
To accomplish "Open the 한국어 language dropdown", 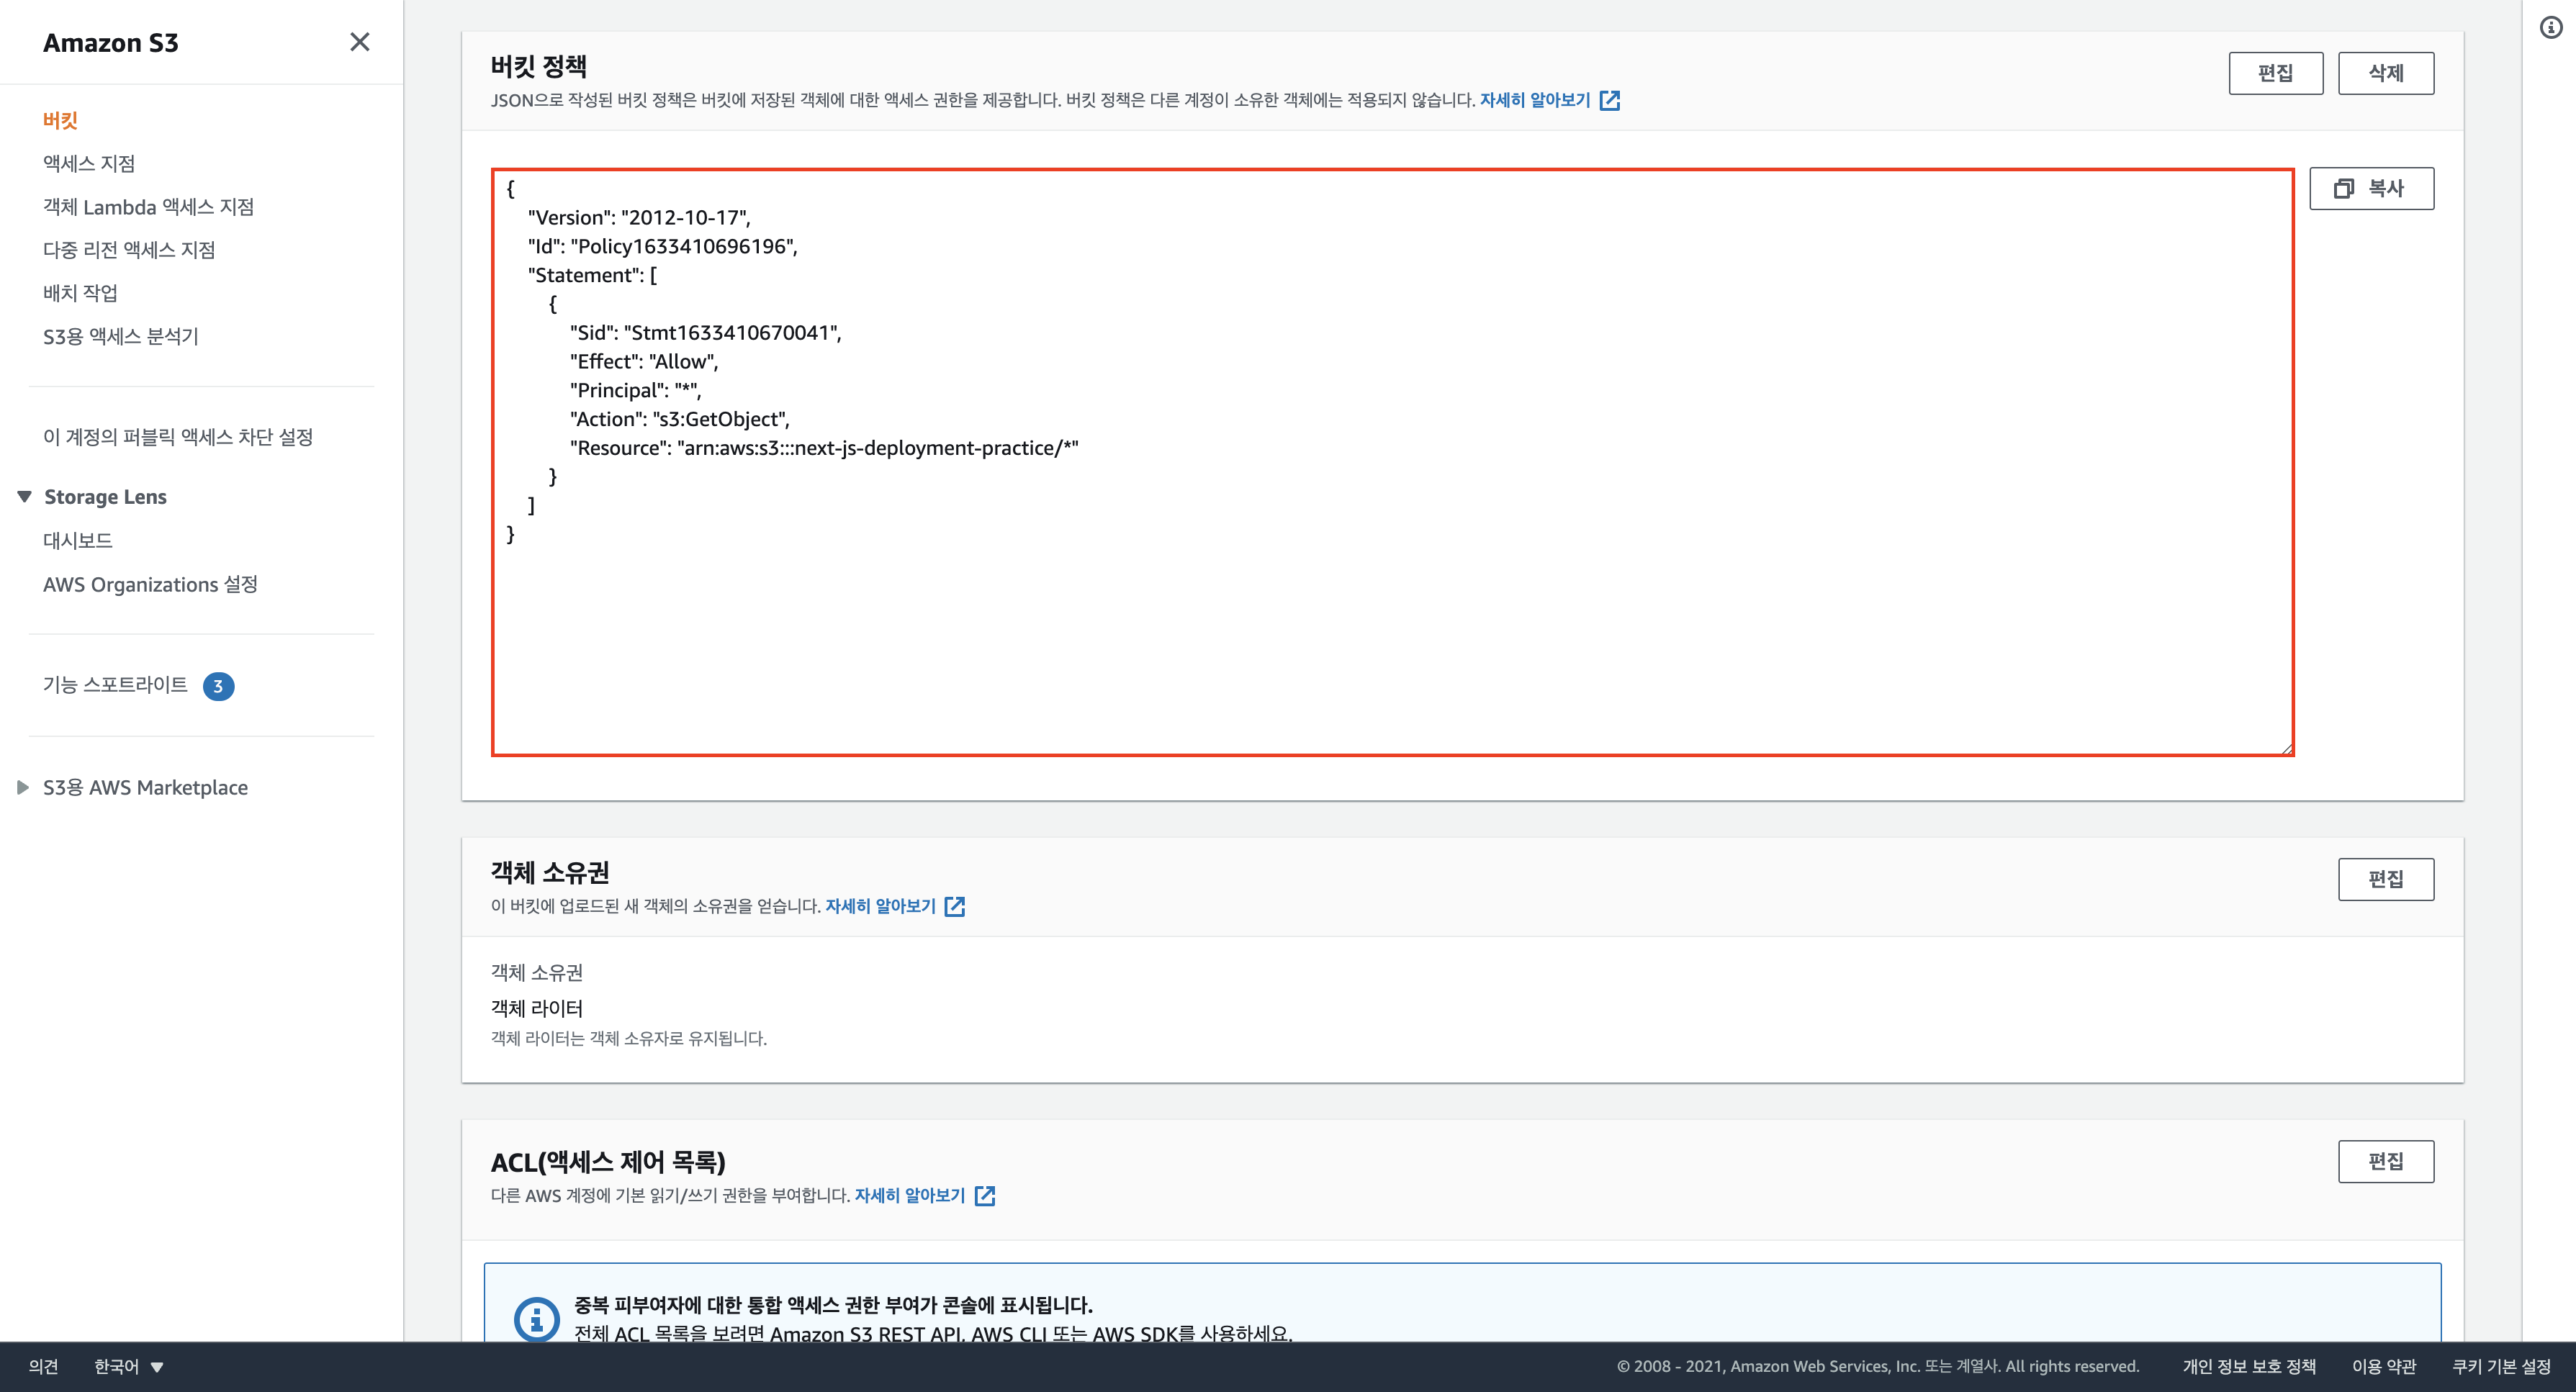I will 128,1367.
